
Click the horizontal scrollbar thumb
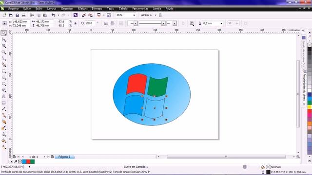(x=226, y=157)
